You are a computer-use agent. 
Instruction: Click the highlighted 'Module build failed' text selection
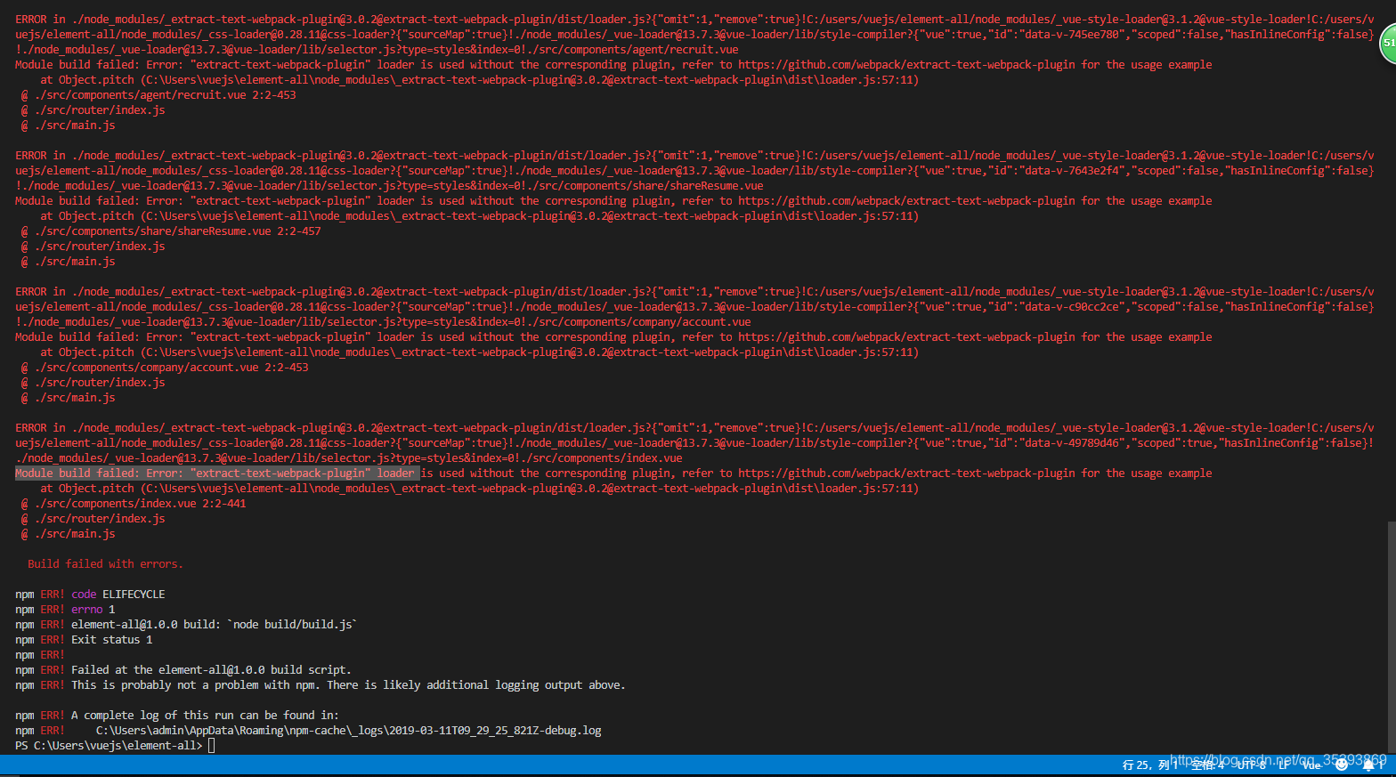(x=217, y=473)
